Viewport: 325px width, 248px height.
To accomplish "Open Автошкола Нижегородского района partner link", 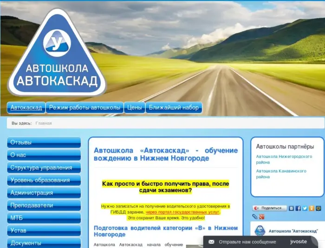I will 284,159.
